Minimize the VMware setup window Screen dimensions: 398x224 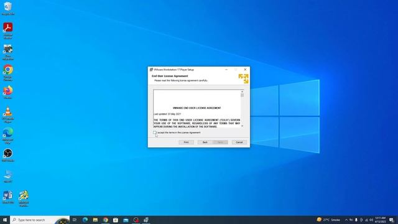click(226, 69)
